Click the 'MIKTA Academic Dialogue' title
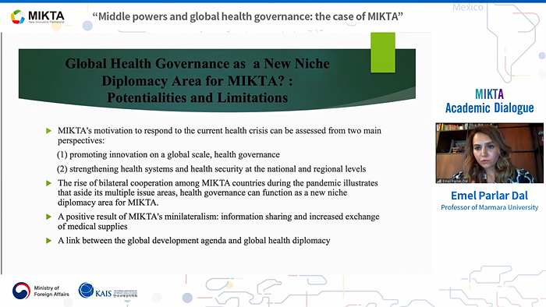 pyautogui.click(x=489, y=101)
